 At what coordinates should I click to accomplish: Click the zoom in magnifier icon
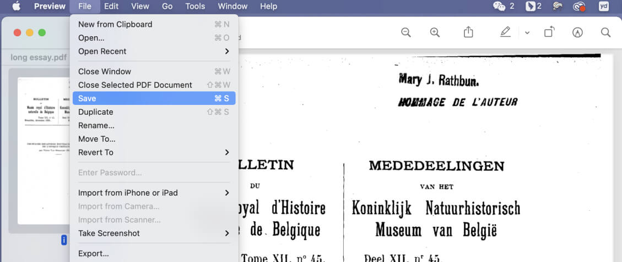[435, 32]
